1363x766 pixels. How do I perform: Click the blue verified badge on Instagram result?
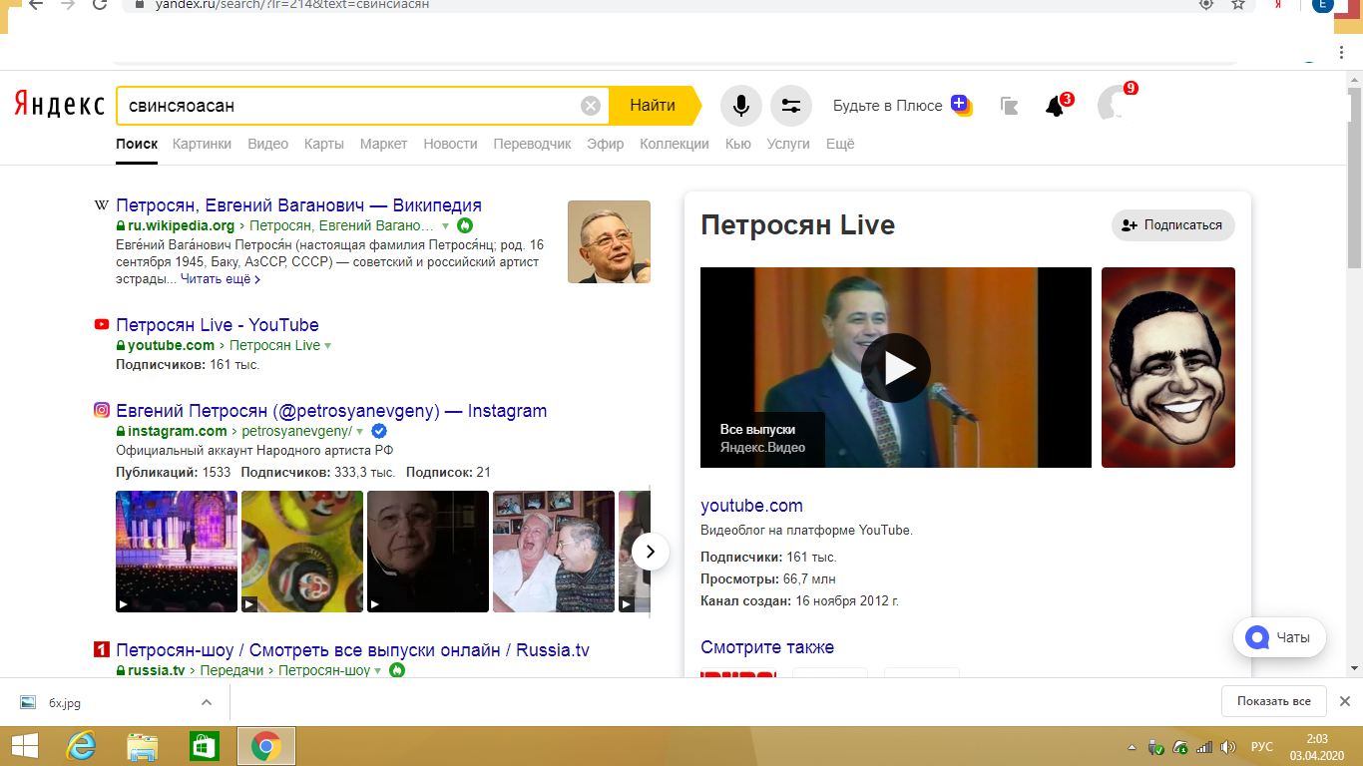379,431
